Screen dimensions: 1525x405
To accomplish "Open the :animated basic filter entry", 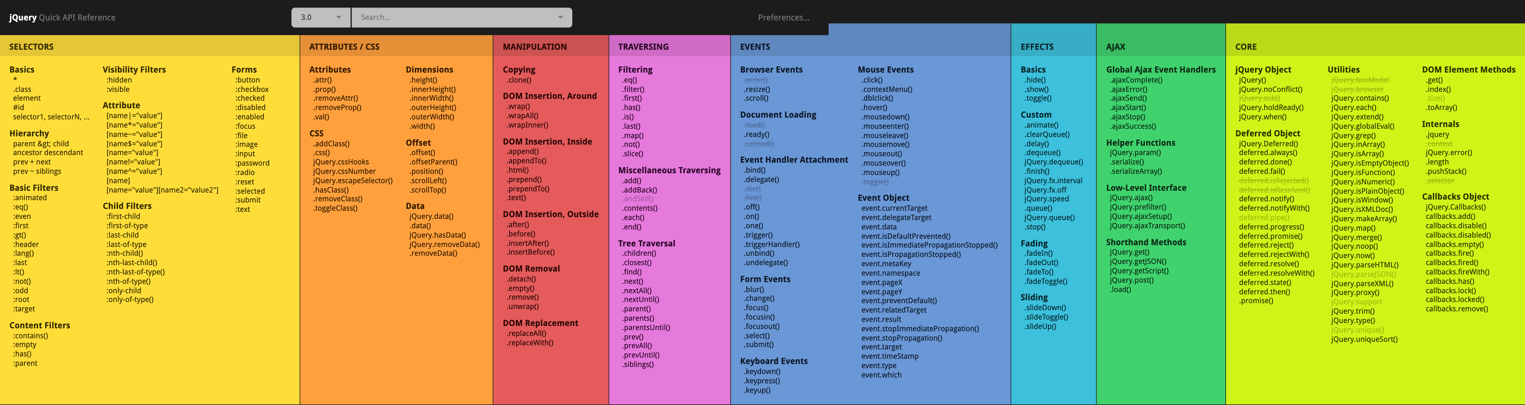I will 30,198.
